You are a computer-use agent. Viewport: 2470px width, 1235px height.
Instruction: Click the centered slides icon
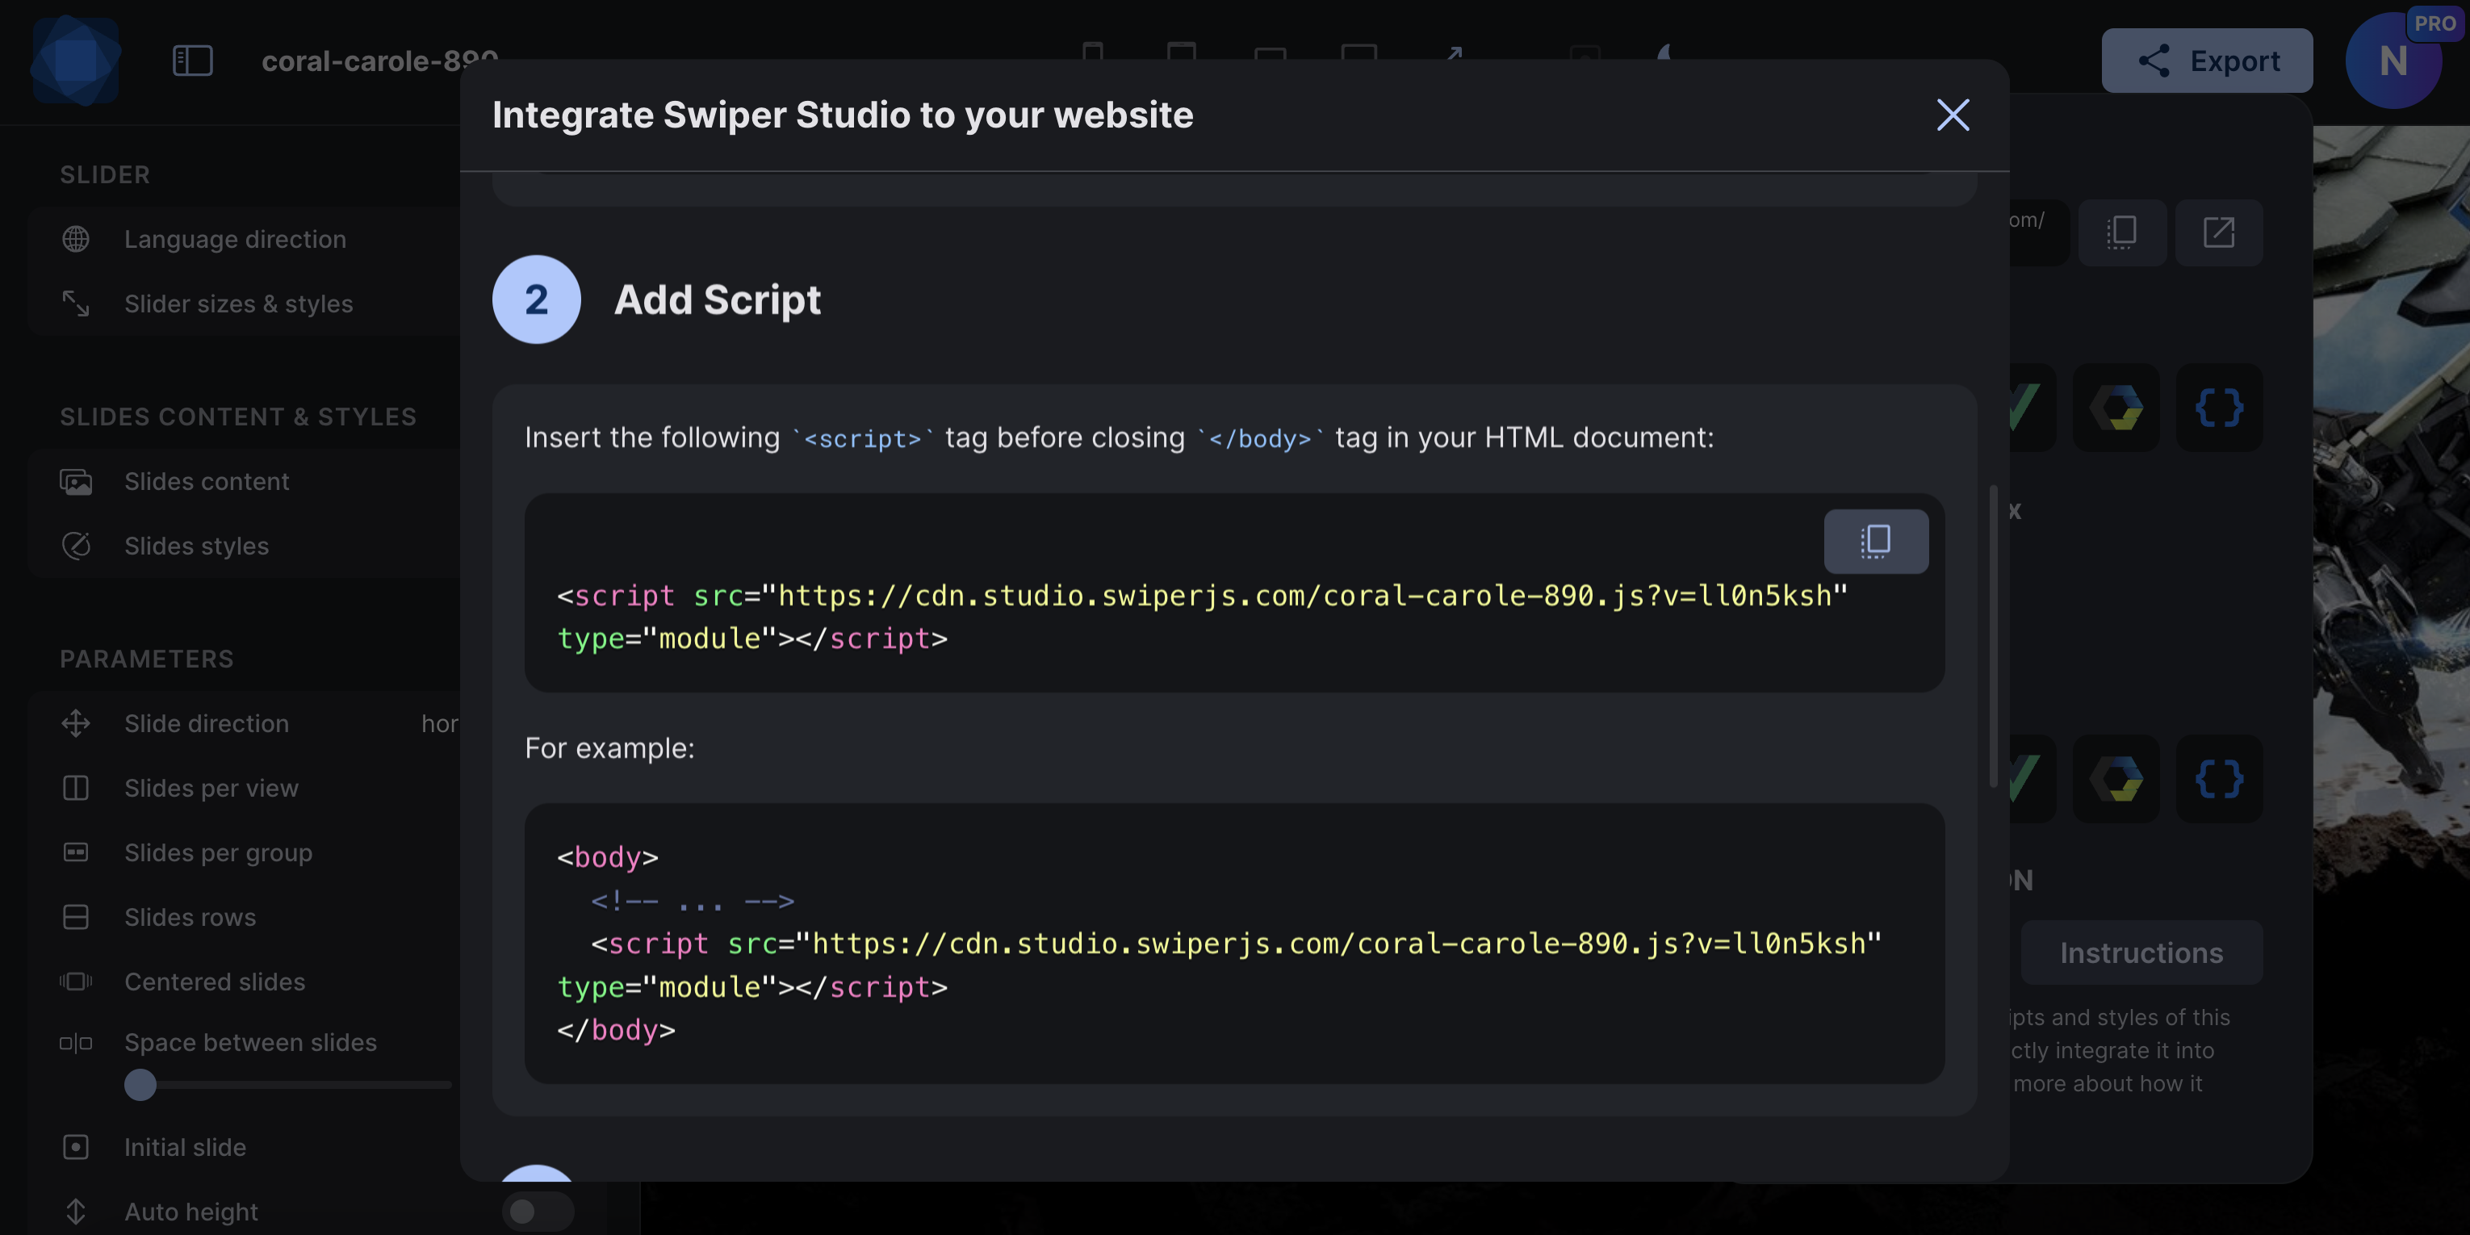pyautogui.click(x=76, y=980)
